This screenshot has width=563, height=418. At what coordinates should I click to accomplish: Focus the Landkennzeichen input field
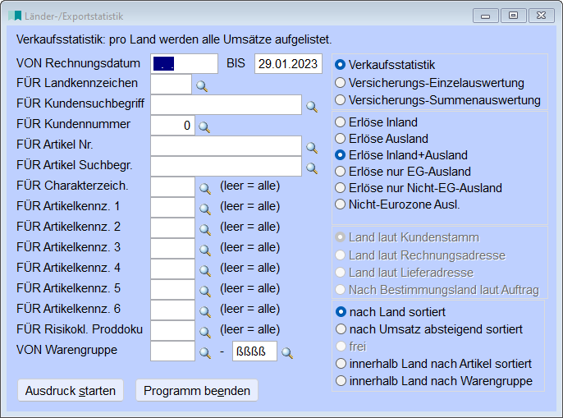pos(172,84)
